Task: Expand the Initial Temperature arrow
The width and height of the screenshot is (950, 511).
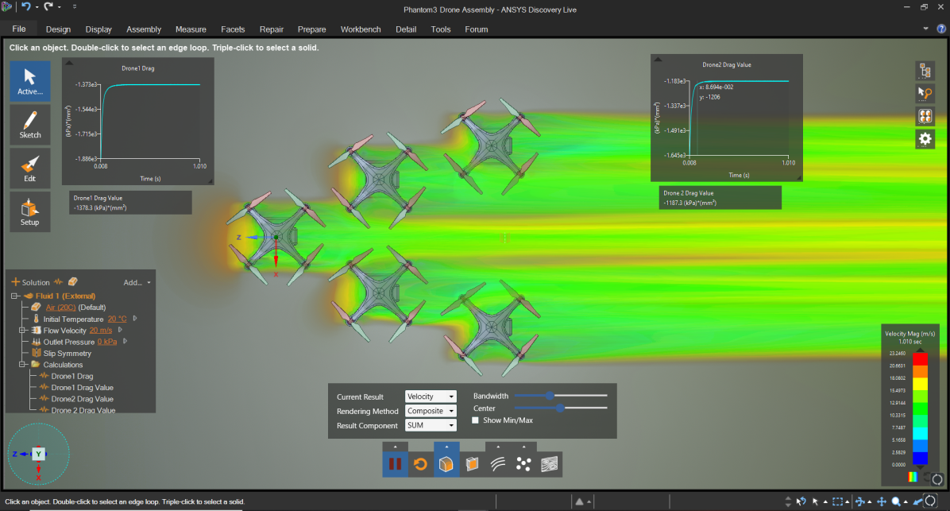Action: (x=135, y=318)
